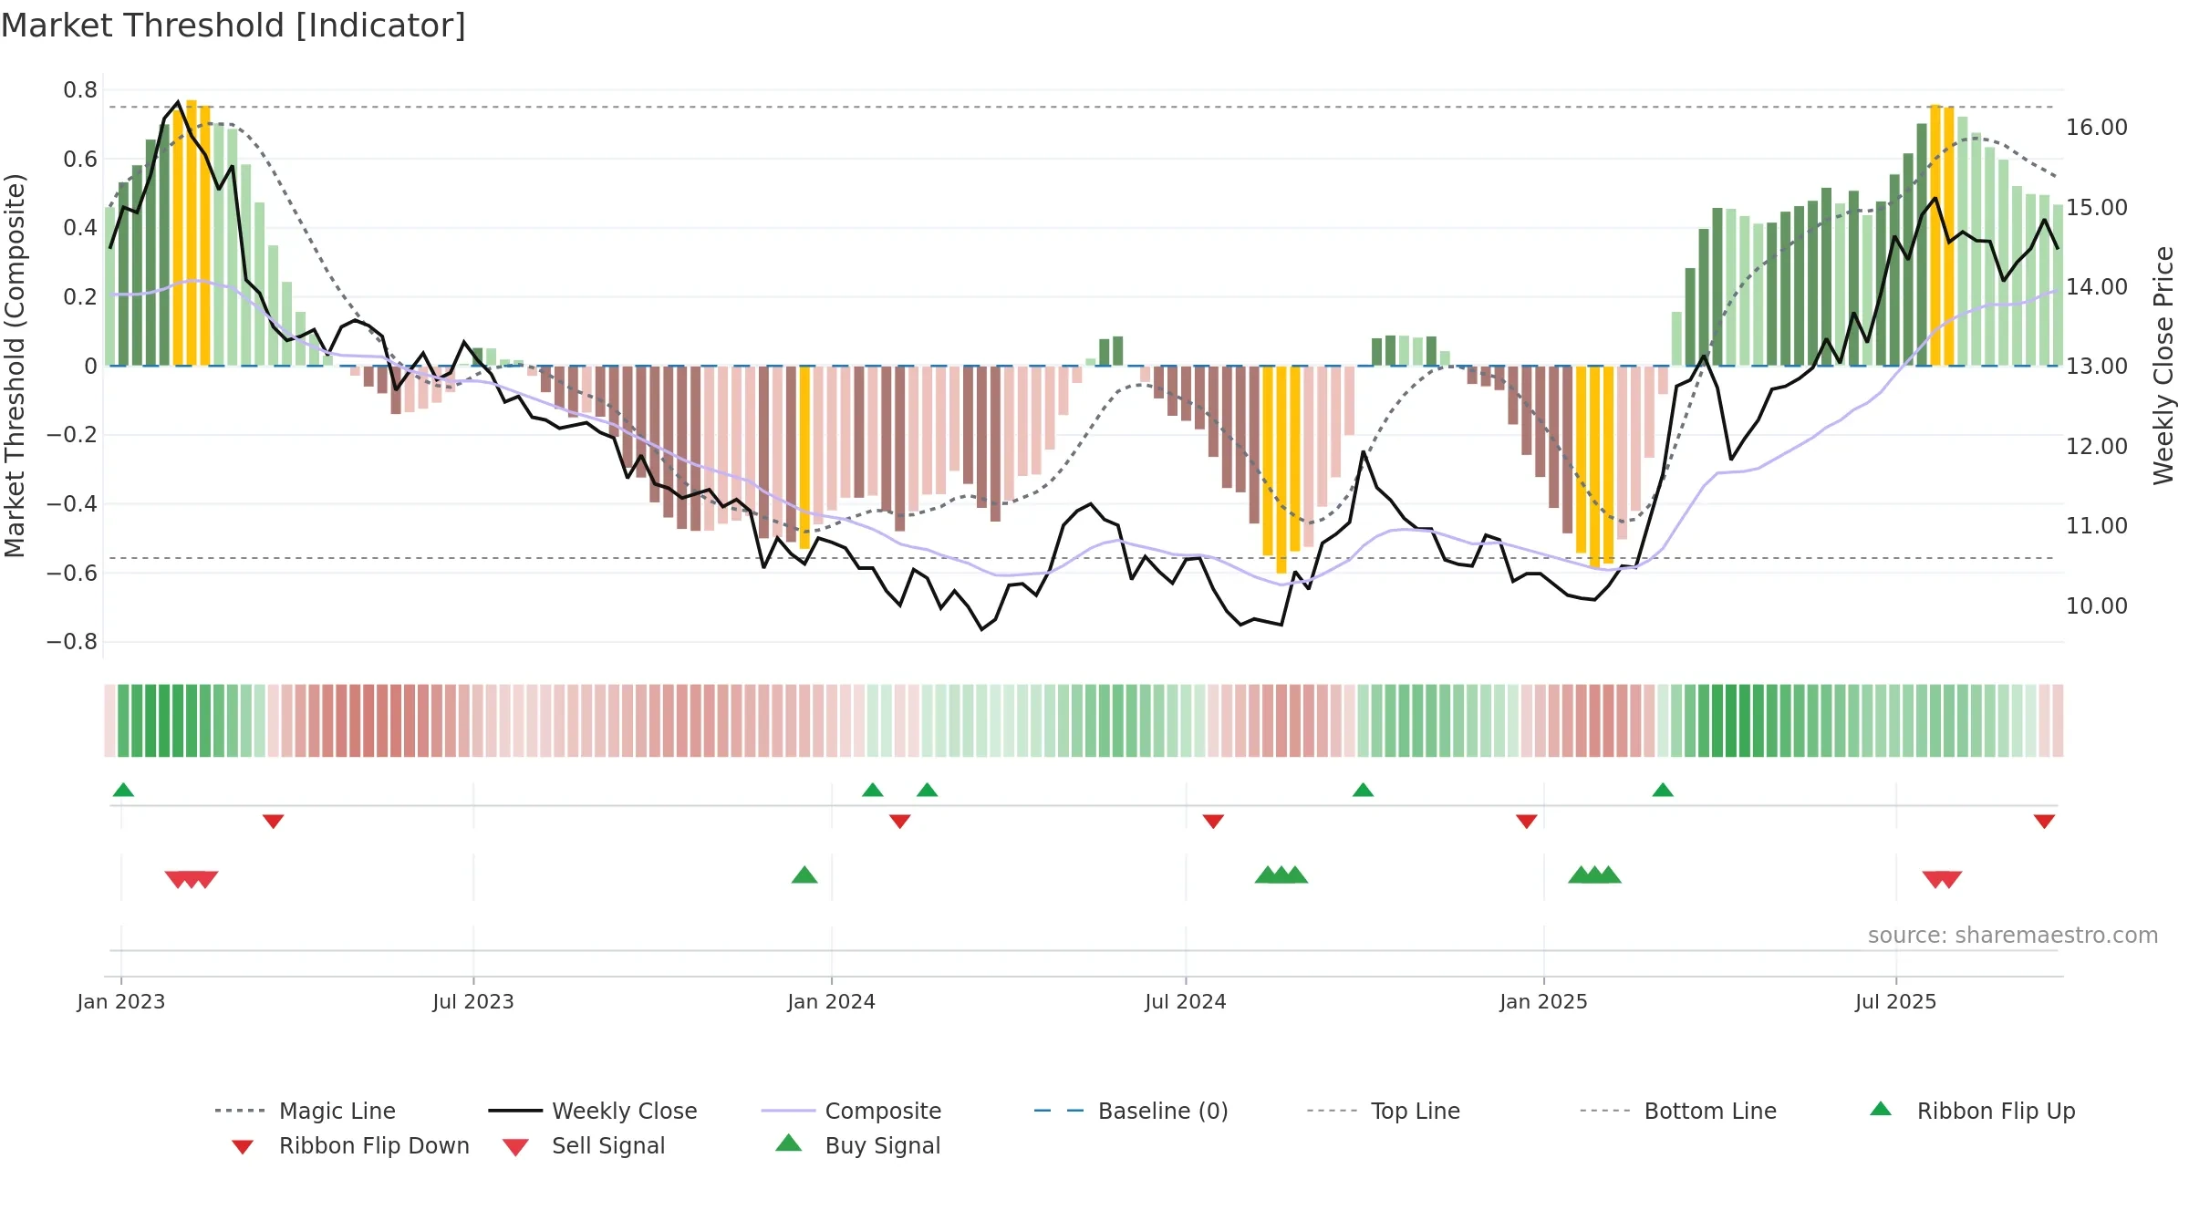Toggle the Sell Signal legend entry
This screenshot has height=1231, width=2189.
point(584,1145)
